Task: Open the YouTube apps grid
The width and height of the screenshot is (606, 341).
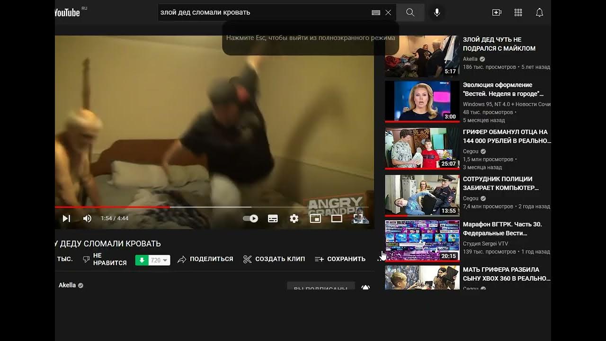Action: pyautogui.click(x=518, y=13)
